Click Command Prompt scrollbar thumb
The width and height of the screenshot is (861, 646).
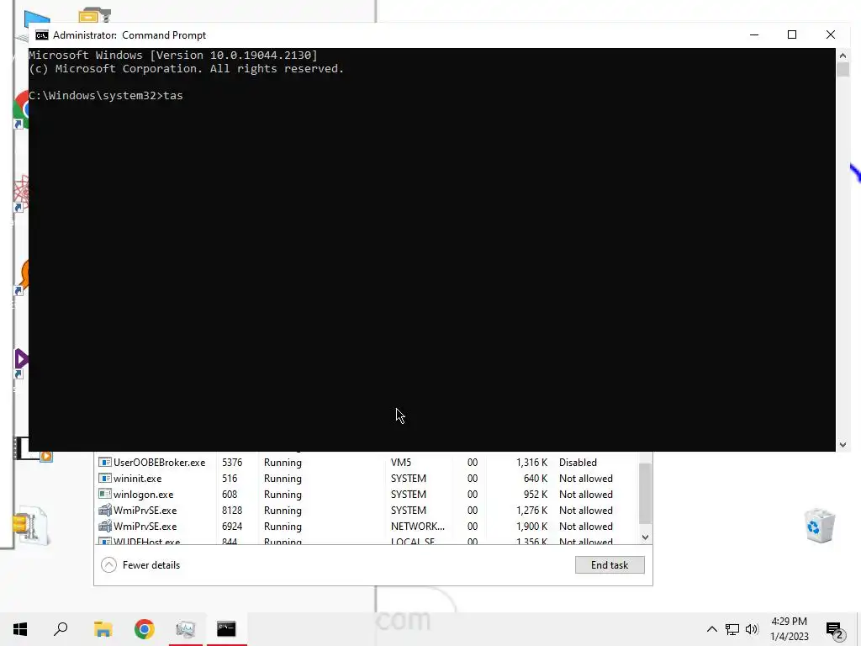tap(843, 71)
